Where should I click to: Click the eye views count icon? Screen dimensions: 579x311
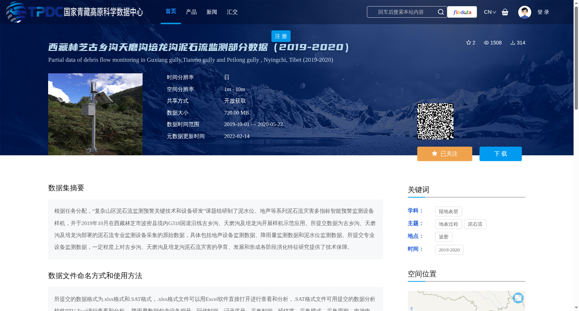[486, 43]
